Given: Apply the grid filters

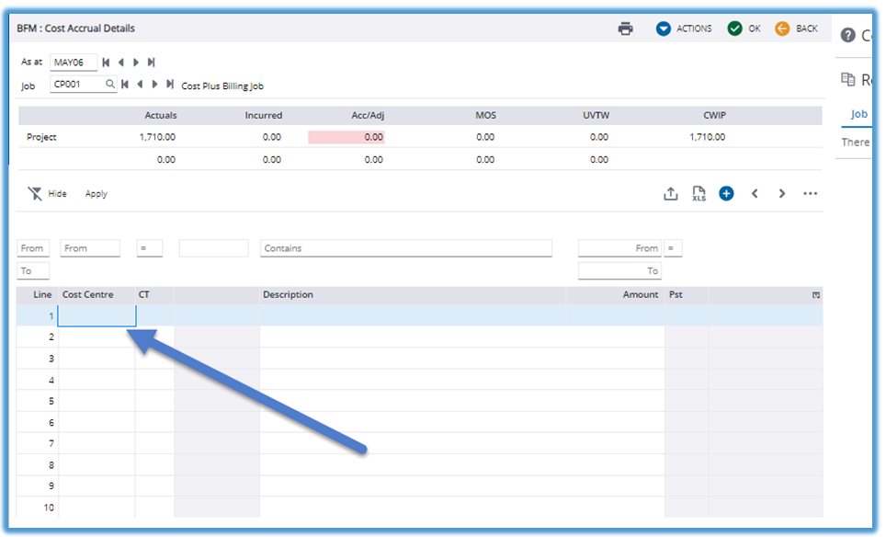Looking at the screenshot, I should click(x=97, y=194).
